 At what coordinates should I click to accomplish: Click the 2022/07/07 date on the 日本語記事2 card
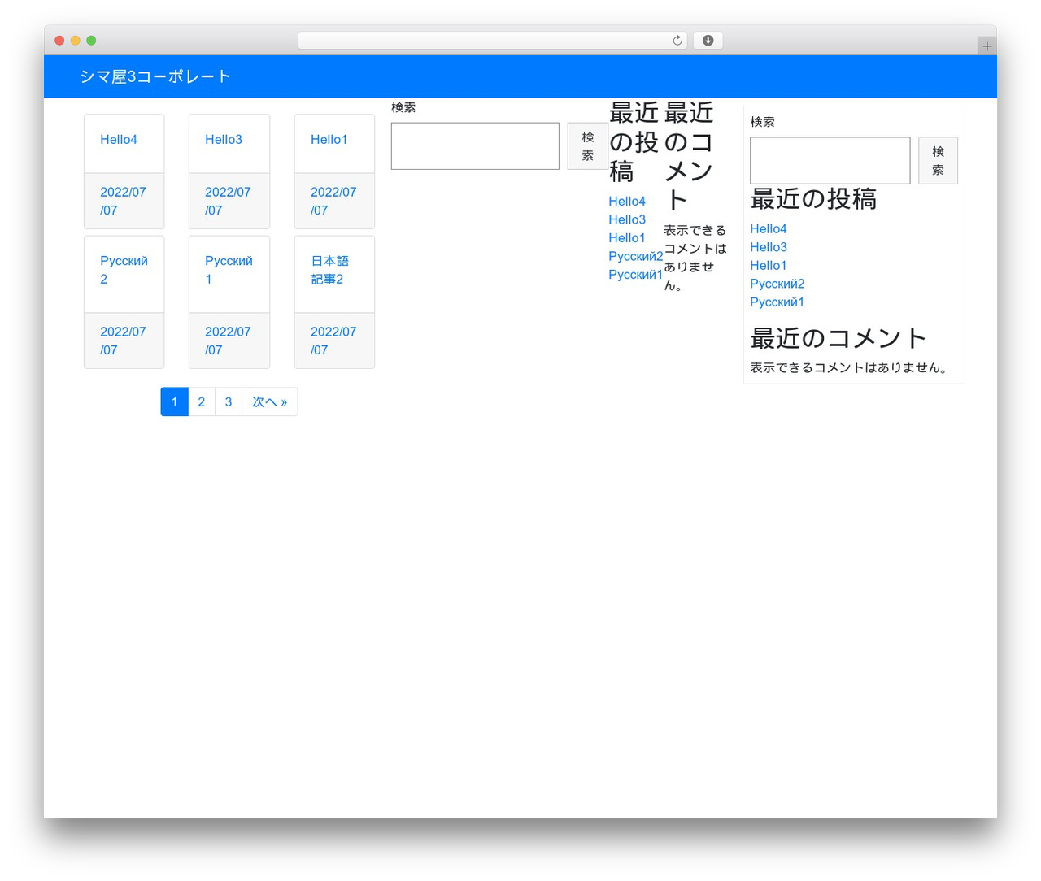point(333,341)
